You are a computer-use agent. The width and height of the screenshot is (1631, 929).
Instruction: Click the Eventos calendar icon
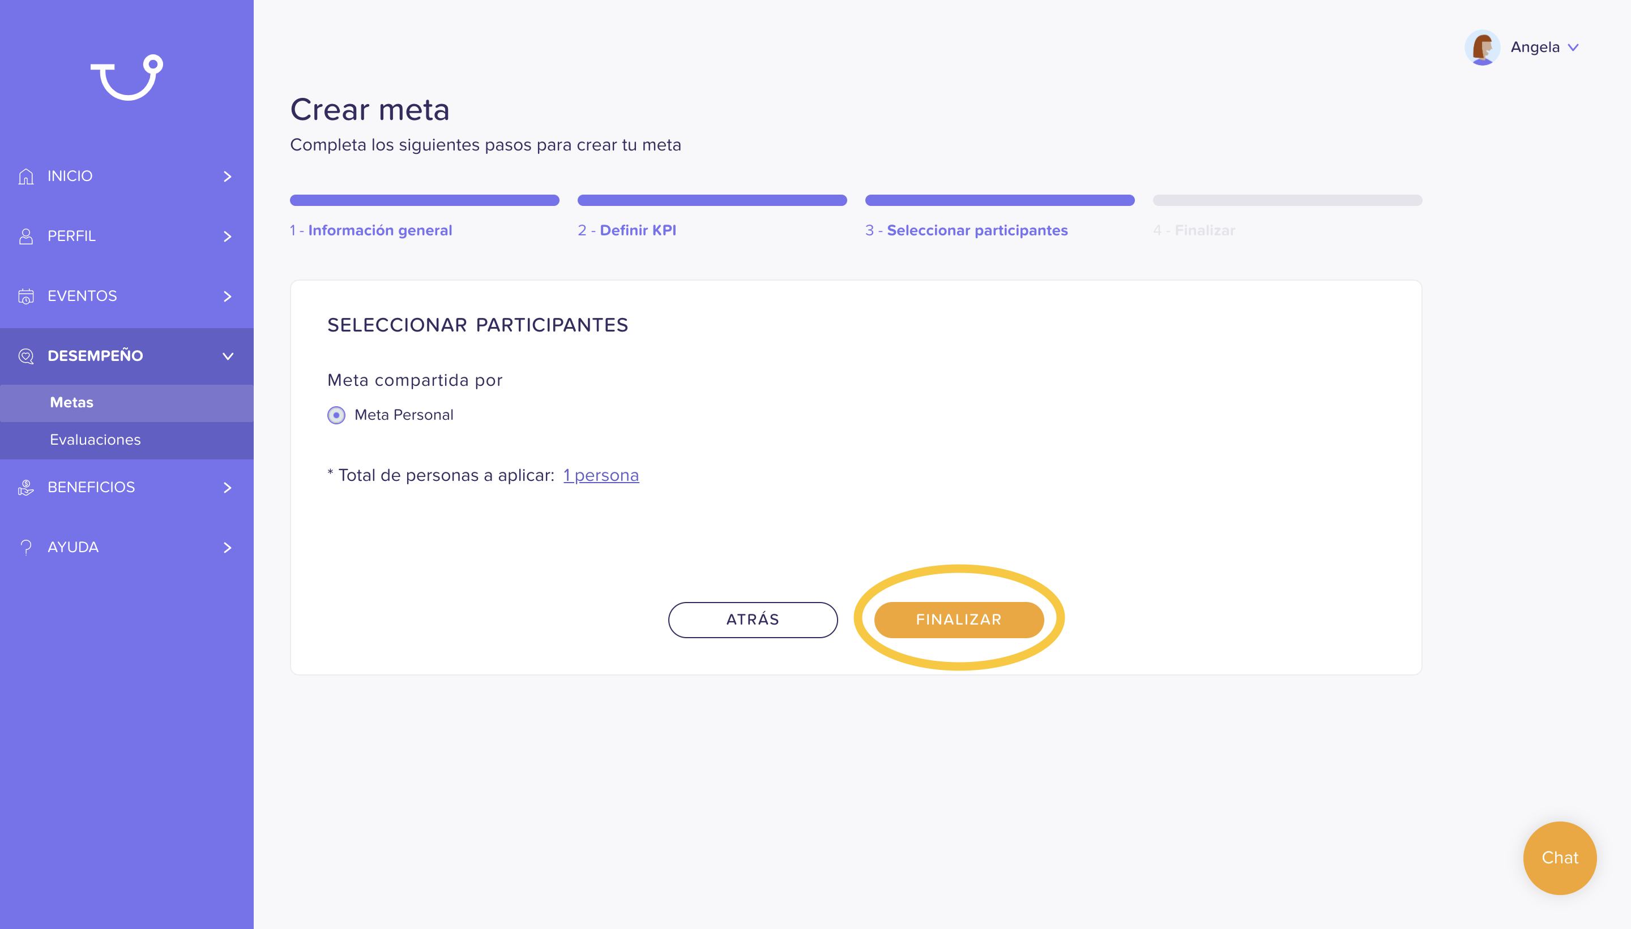click(x=26, y=296)
